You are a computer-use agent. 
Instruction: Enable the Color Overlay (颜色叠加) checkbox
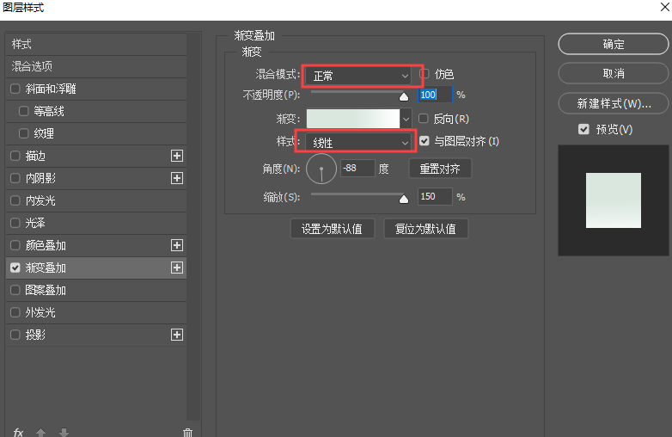15,245
